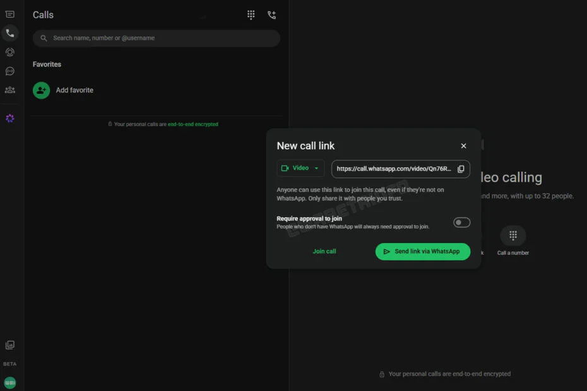Toggle Require approval to join switch
This screenshot has width=587, height=391.
click(461, 222)
